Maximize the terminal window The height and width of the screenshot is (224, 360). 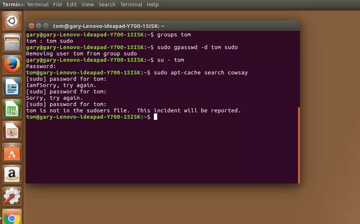46,26
